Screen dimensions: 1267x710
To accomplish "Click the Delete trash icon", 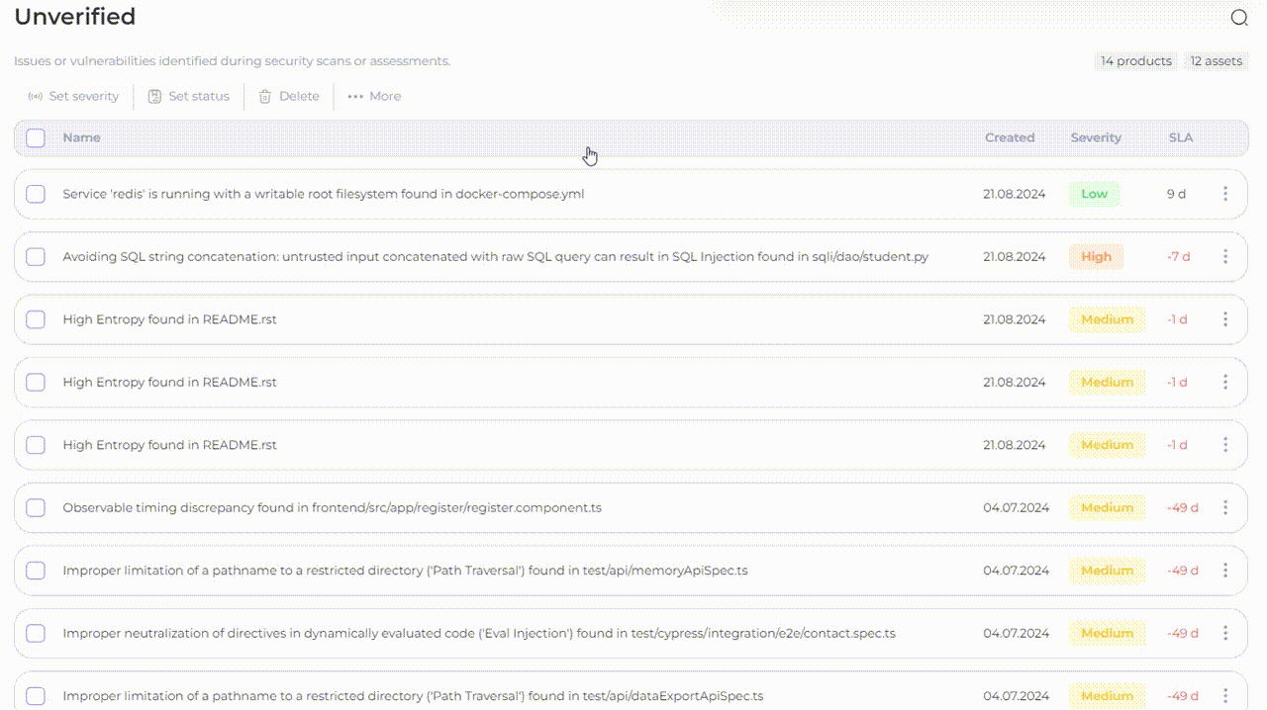I will click(x=265, y=97).
